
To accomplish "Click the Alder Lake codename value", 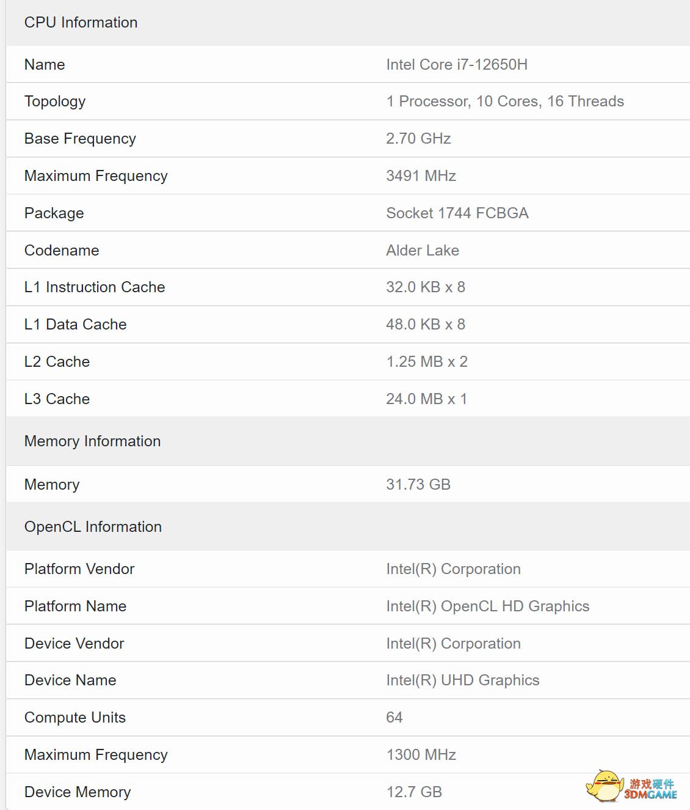I will (422, 251).
